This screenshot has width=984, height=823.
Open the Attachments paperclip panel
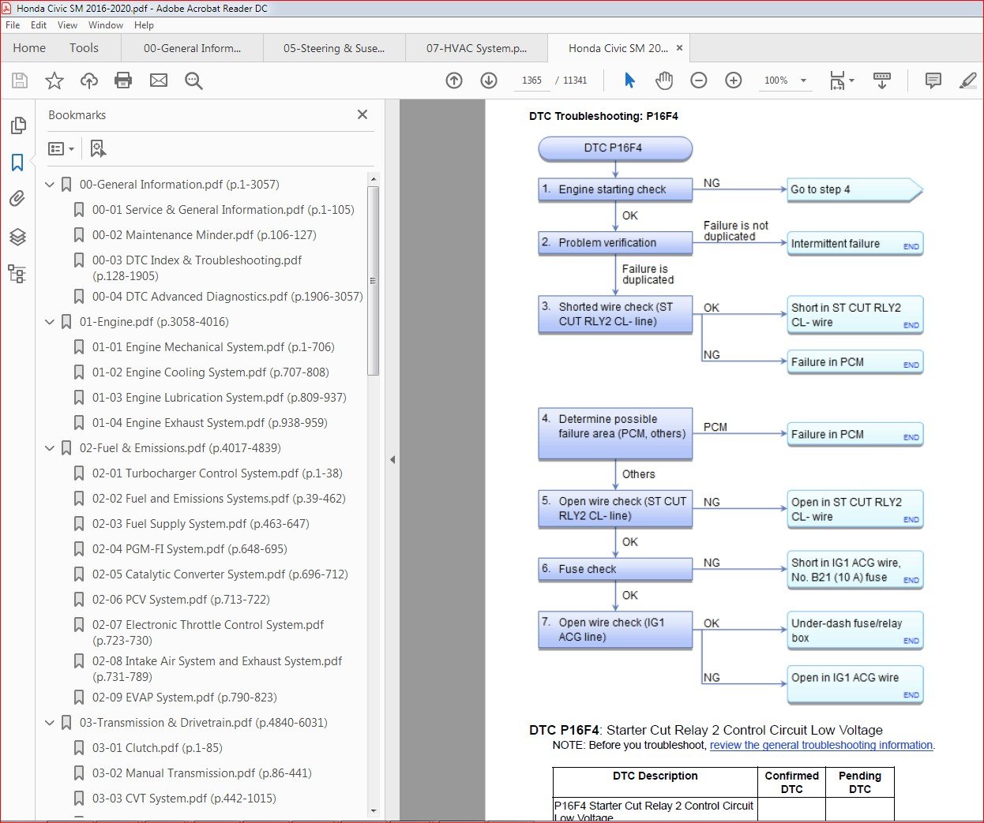(17, 199)
